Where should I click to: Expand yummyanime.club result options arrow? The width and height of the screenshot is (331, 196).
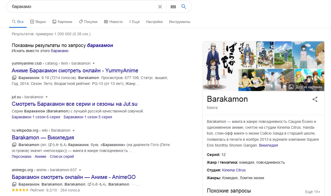click(x=93, y=64)
